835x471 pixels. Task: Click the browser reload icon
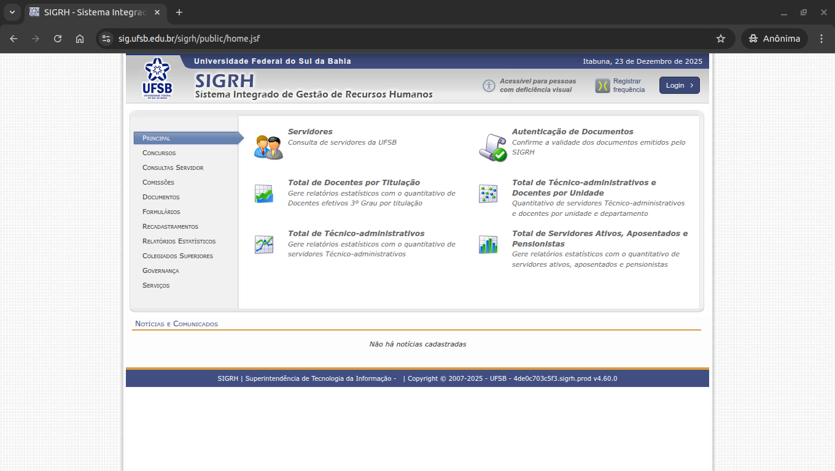58,38
